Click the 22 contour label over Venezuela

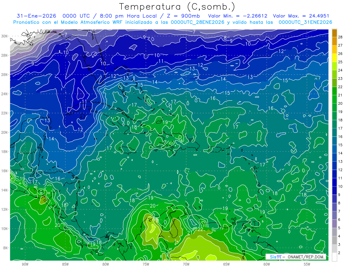point(200,229)
